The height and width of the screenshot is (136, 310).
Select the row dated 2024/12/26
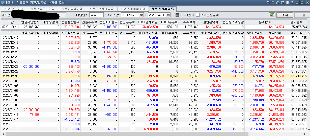154,66
